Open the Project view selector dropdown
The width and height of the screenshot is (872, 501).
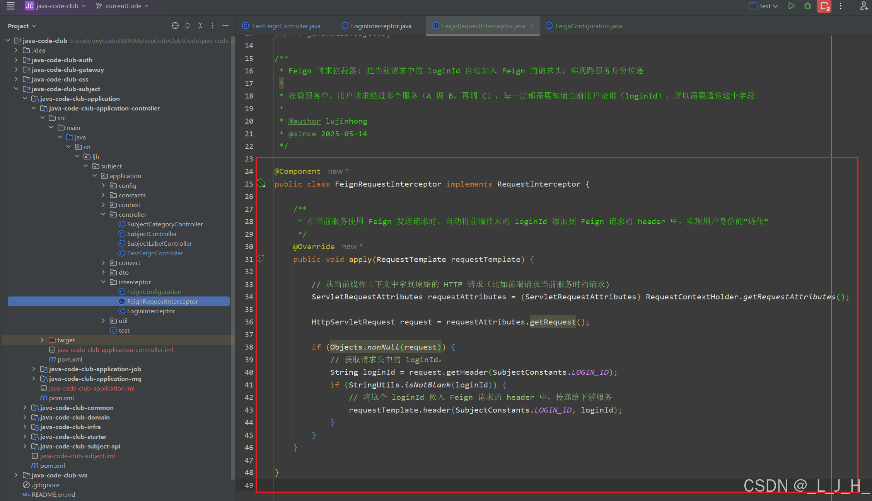[x=22, y=26]
